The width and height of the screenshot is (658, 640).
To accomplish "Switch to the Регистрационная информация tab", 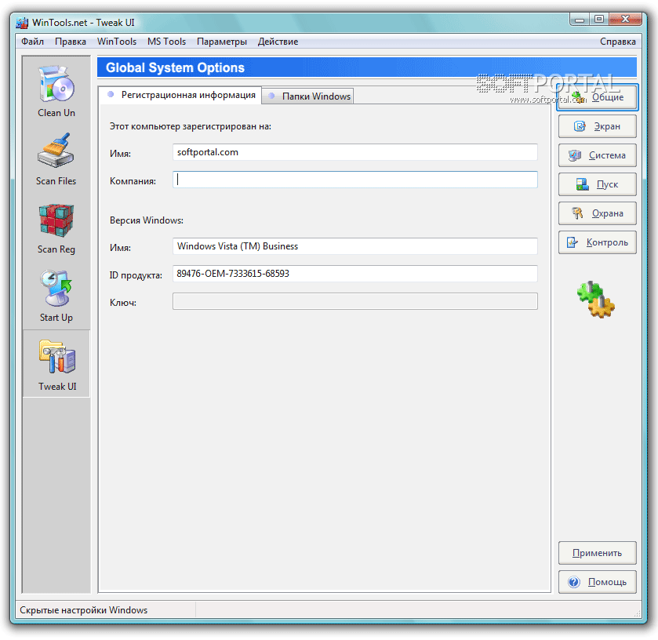I will 180,95.
